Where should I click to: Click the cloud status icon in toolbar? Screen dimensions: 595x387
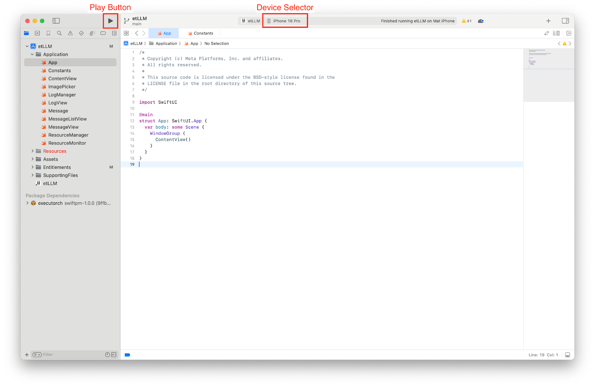click(x=480, y=21)
